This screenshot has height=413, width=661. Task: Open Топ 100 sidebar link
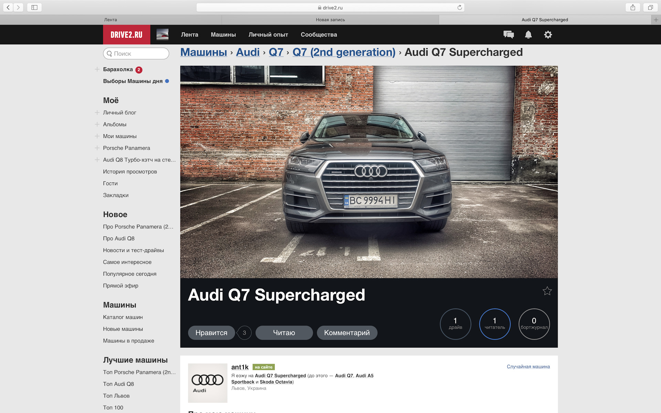pyautogui.click(x=113, y=407)
